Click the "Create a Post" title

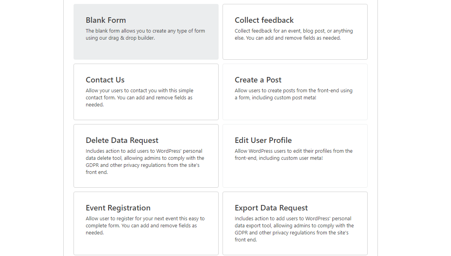[258, 80]
